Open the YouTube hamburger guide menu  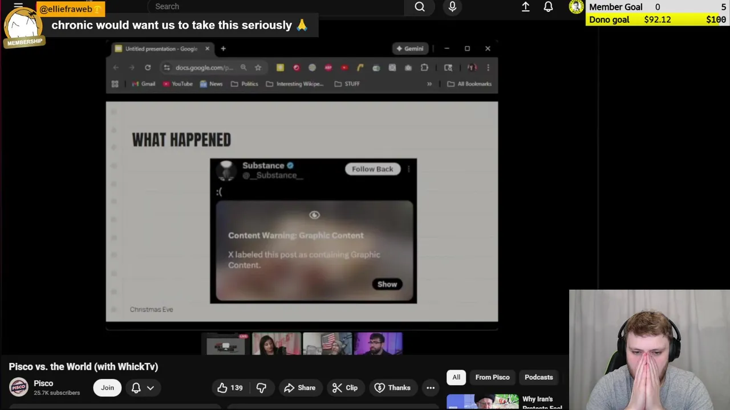point(18,7)
